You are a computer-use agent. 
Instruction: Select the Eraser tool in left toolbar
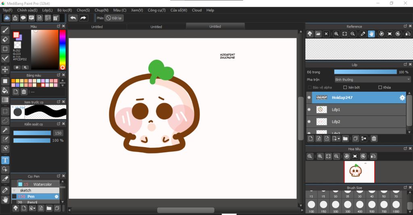coord(5,39)
